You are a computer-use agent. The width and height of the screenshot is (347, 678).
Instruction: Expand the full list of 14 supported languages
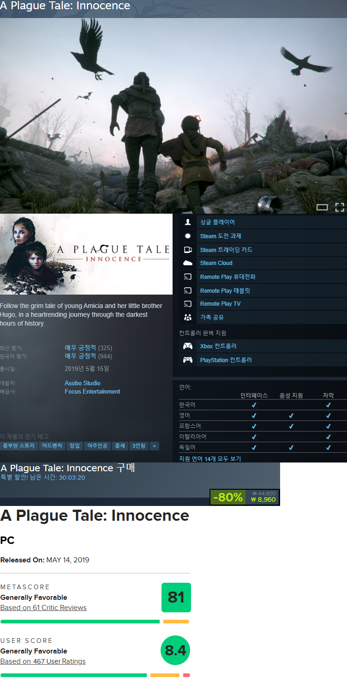pyautogui.click(x=210, y=458)
